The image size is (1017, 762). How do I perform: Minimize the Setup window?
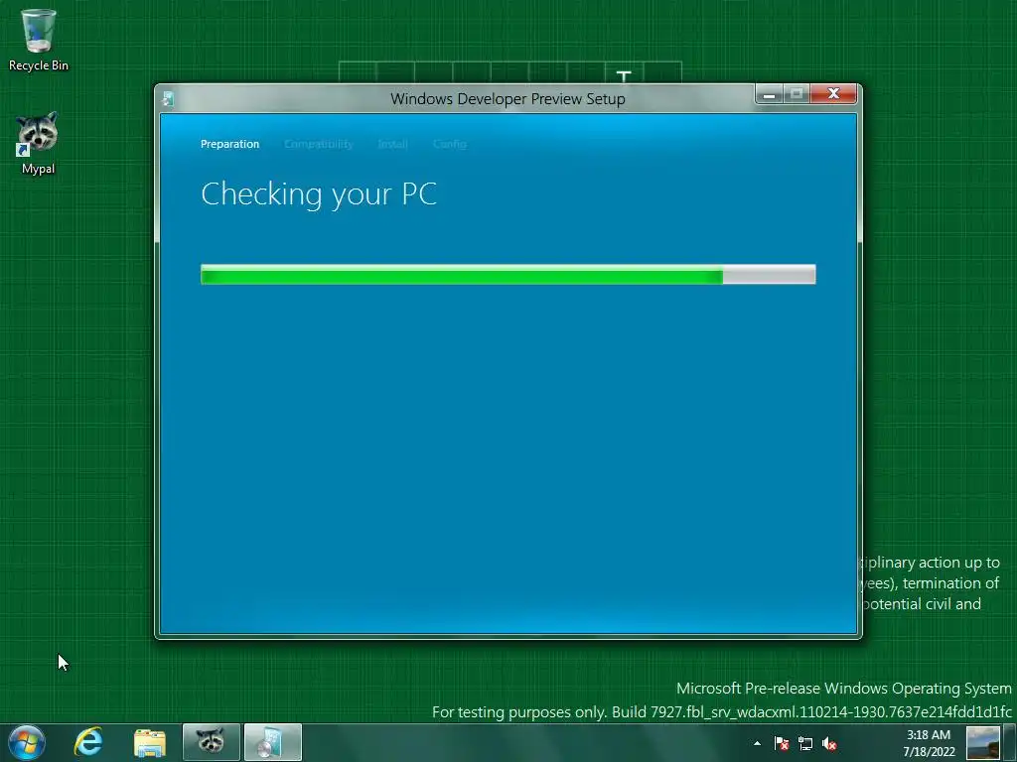(x=770, y=94)
